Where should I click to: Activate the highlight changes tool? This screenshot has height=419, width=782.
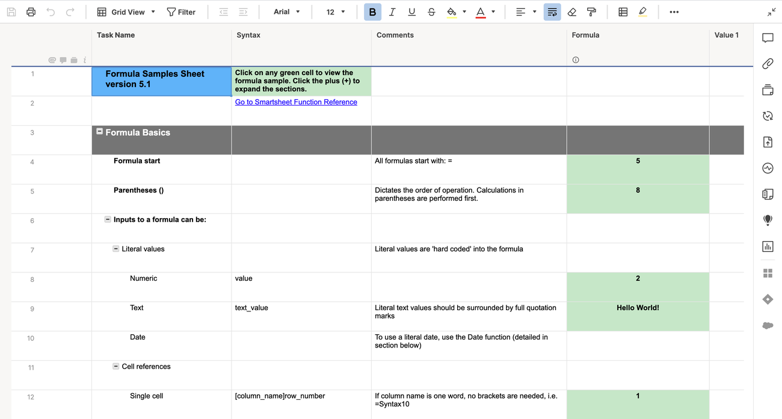[643, 11]
